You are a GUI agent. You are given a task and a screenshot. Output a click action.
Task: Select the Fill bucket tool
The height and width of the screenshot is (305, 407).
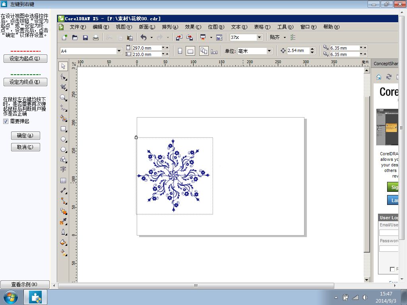pyautogui.click(x=63, y=242)
